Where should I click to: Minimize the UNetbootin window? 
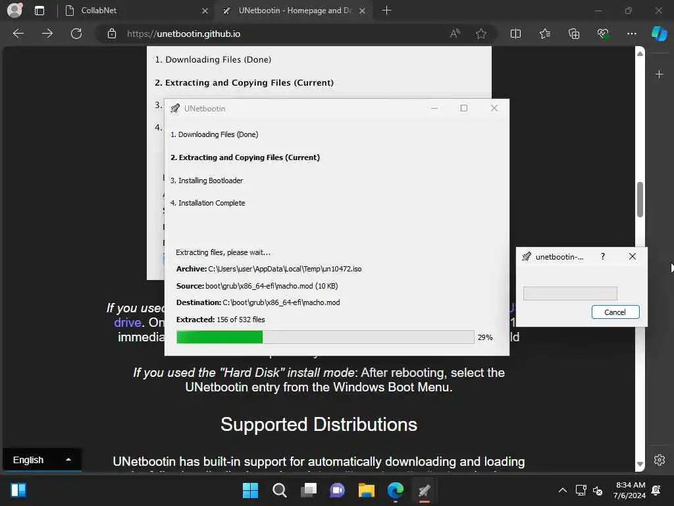(x=434, y=108)
